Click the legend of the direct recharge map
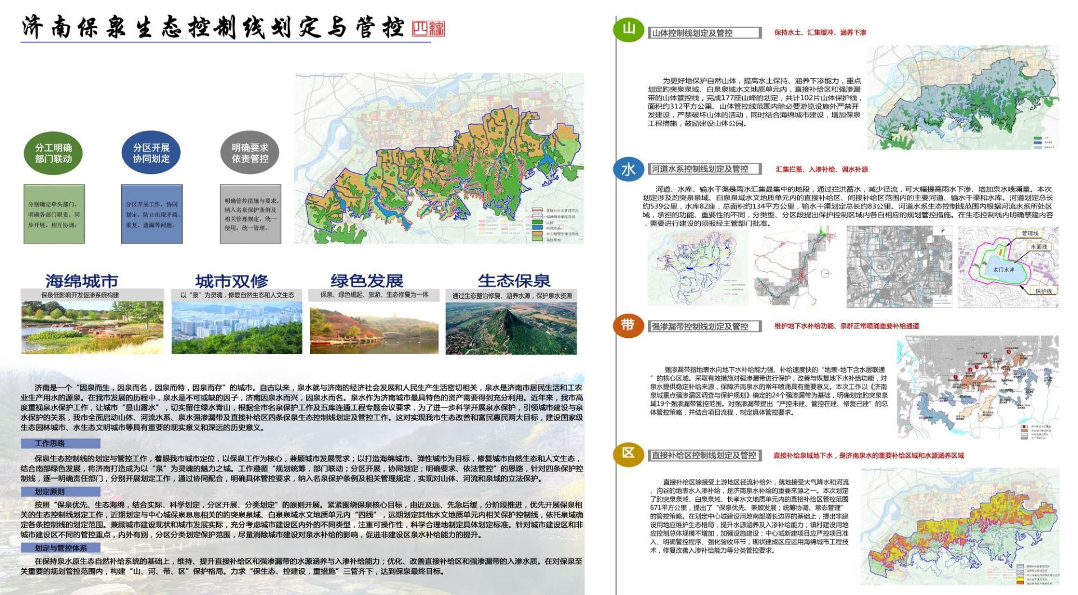The image size is (1078, 595). [1036, 575]
